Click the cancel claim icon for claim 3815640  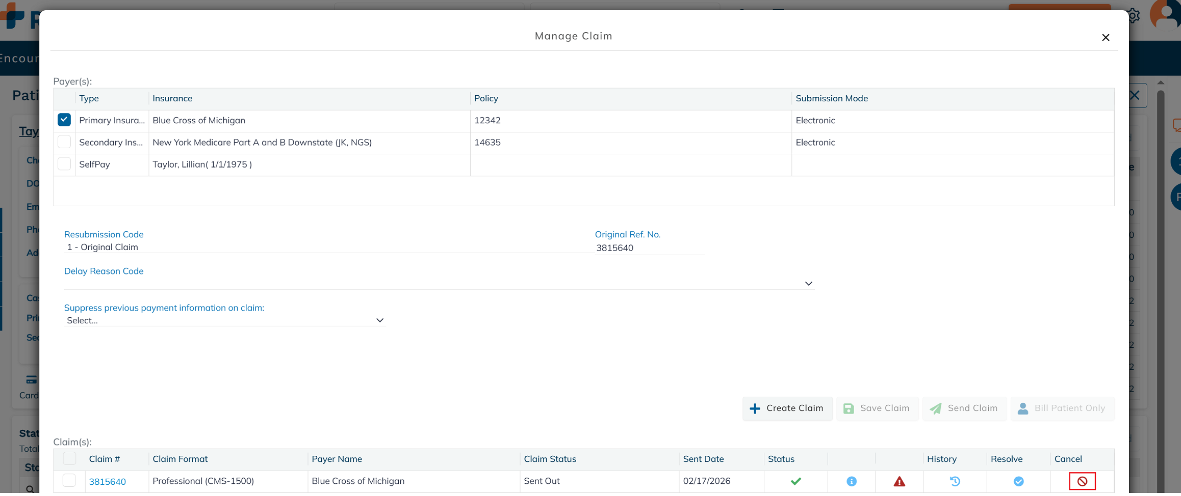click(x=1082, y=481)
